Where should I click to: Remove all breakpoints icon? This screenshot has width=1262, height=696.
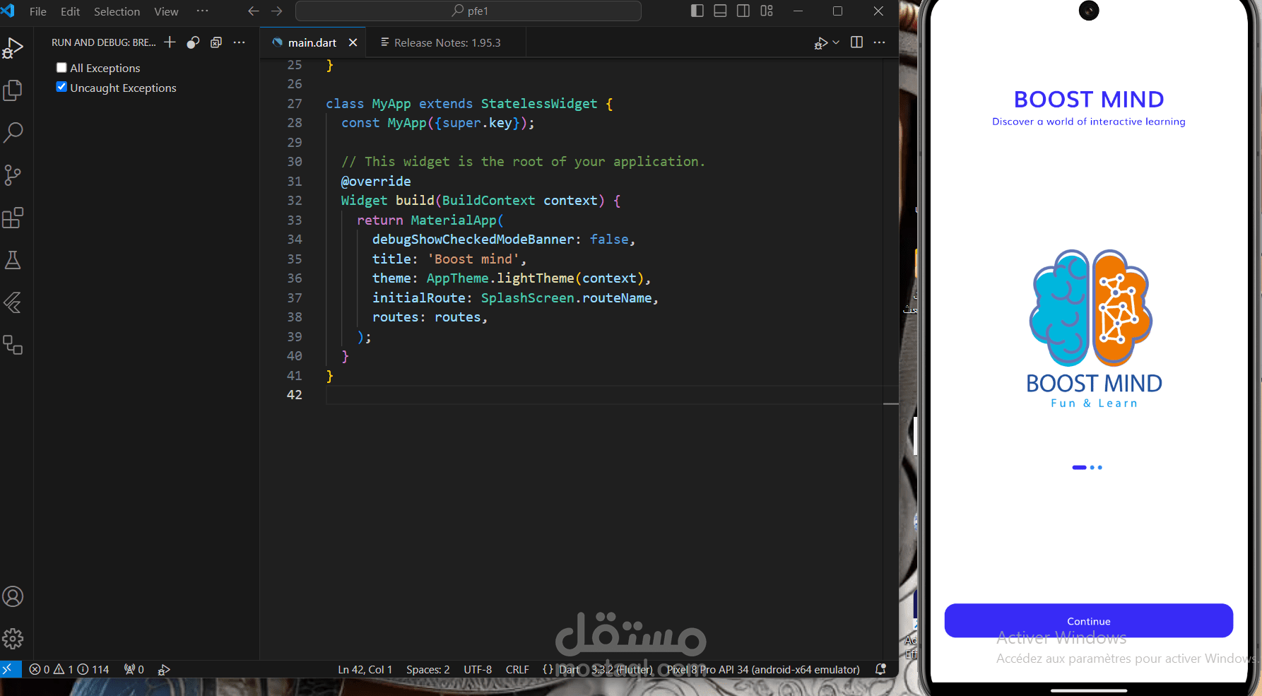216,42
